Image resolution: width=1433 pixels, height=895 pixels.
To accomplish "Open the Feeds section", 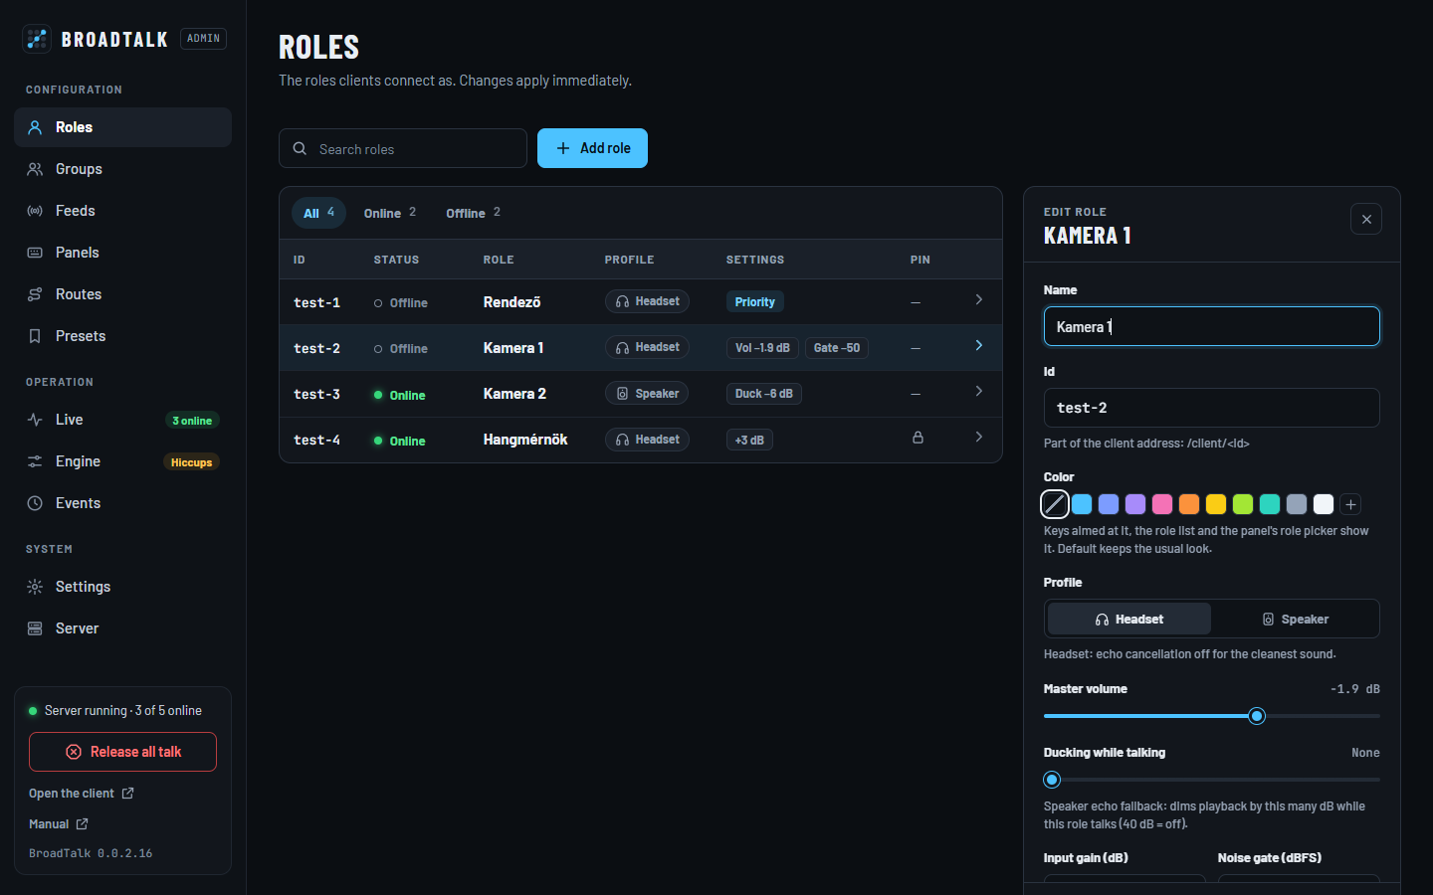I will tap(122, 211).
